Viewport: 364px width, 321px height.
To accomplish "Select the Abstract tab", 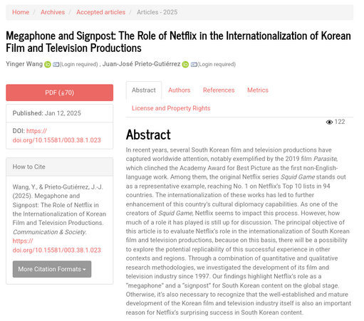I will [144, 90].
